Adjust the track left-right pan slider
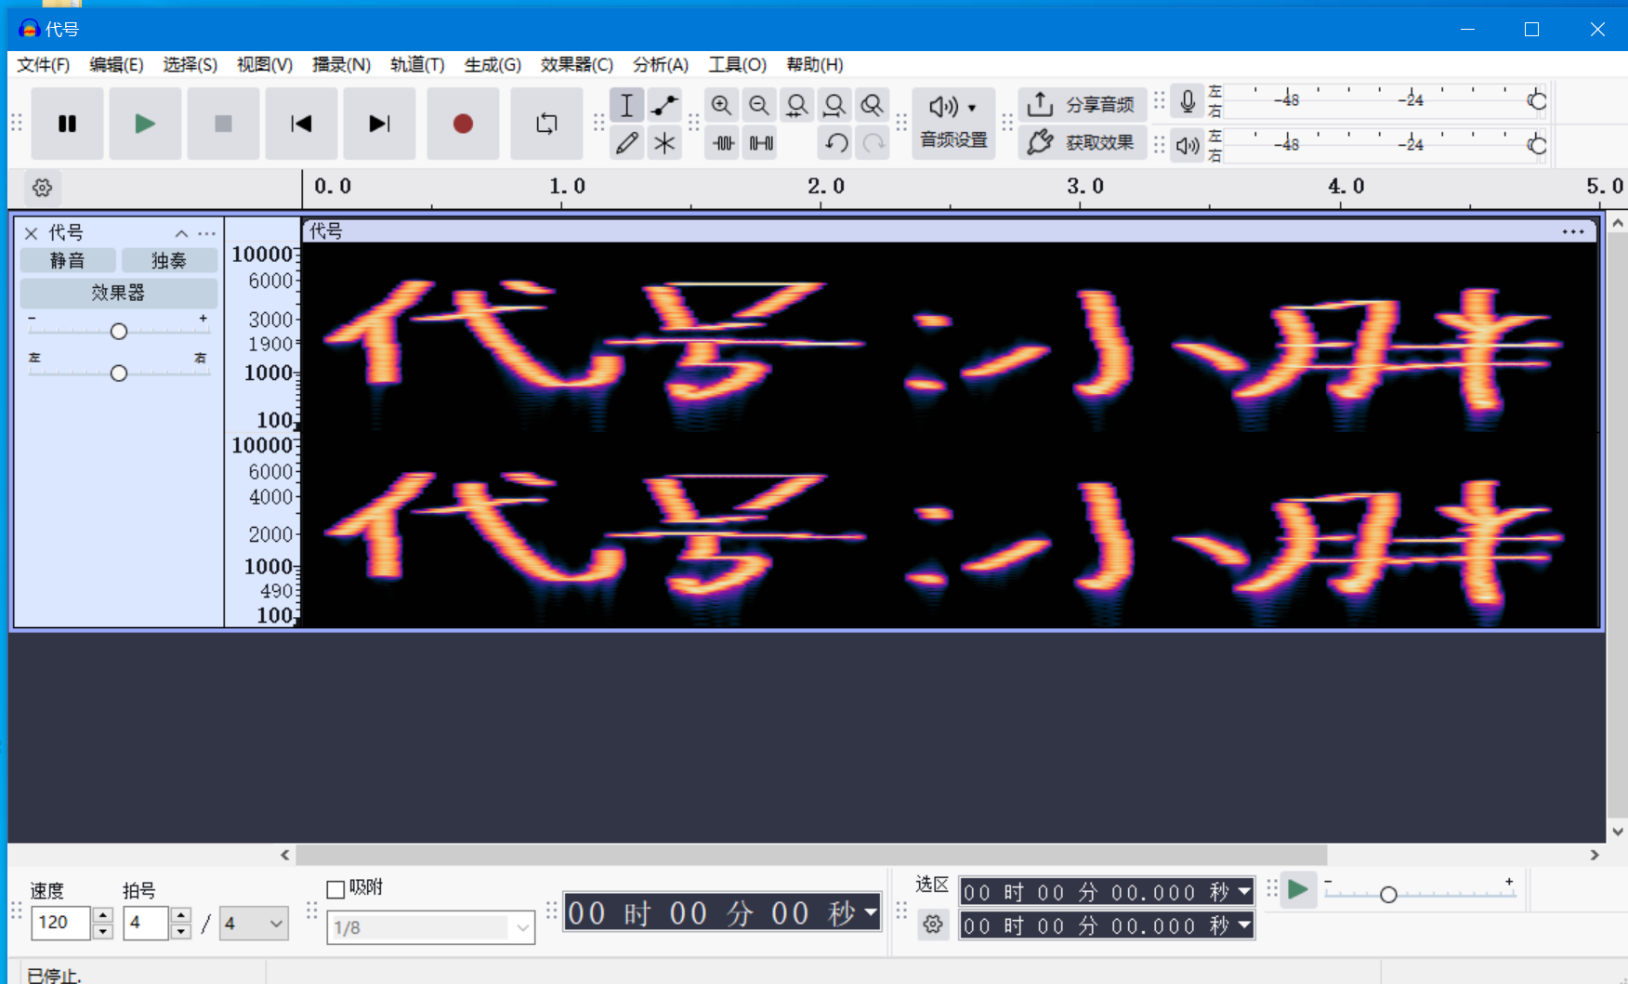Image resolution: width=1628 pixels, height=984 pixels. pyautogui.click(x=119, y=373)
